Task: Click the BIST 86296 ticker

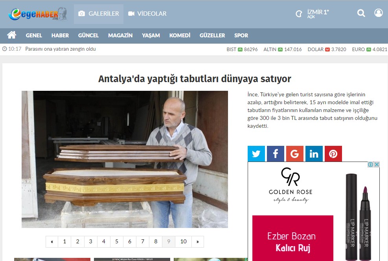Action: click(x=242, y=49)
